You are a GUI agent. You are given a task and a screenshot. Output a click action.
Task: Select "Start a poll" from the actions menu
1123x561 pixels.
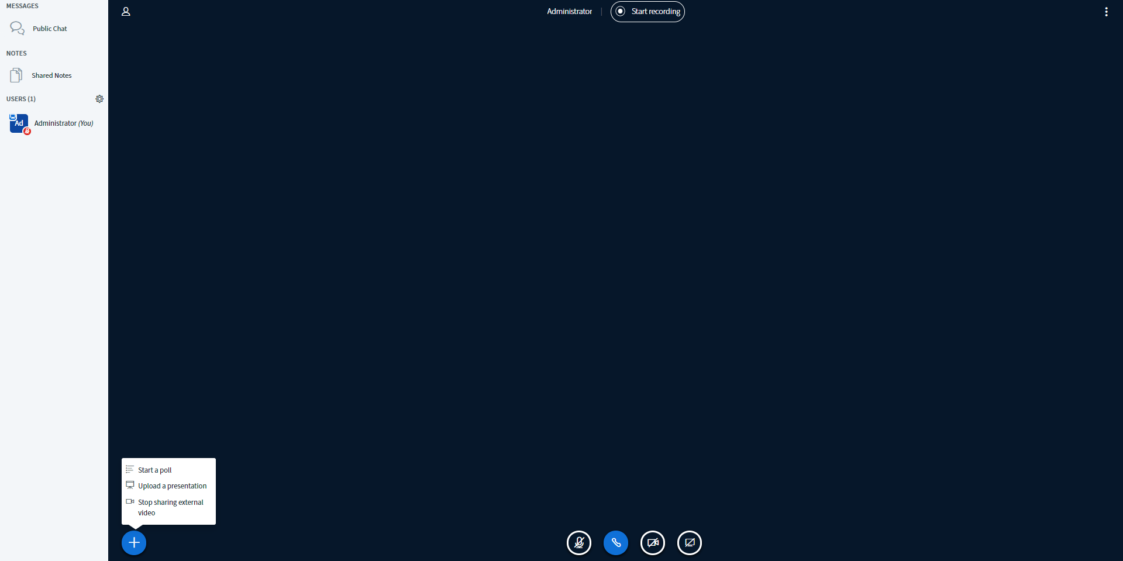tap(154, 470)
